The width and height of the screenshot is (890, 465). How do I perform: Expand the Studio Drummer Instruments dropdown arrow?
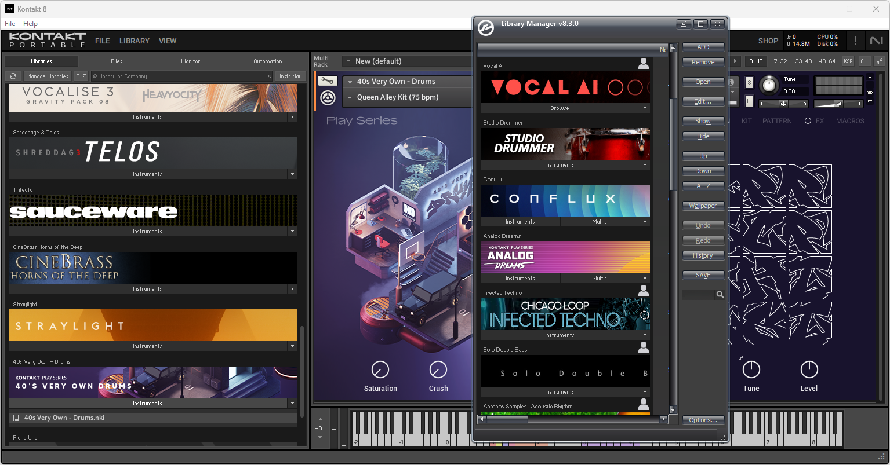[x=645, y=165]
